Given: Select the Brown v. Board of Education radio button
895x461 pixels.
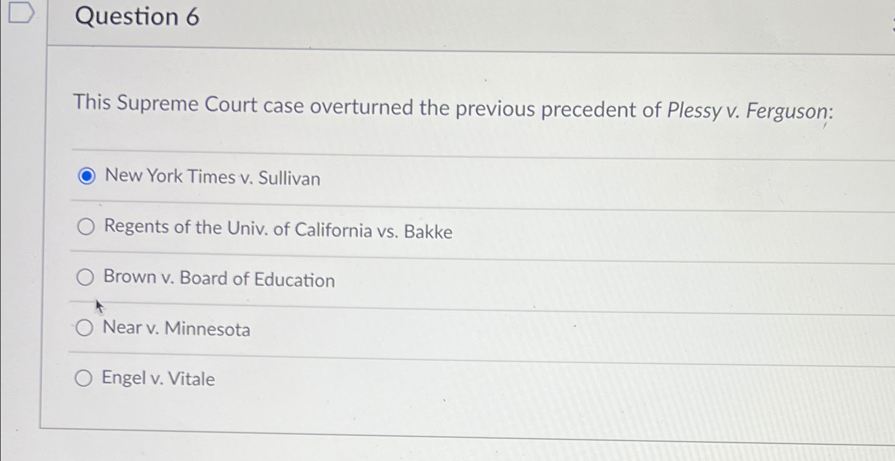Looking at the screenshot, I should (x=85, y=278).
